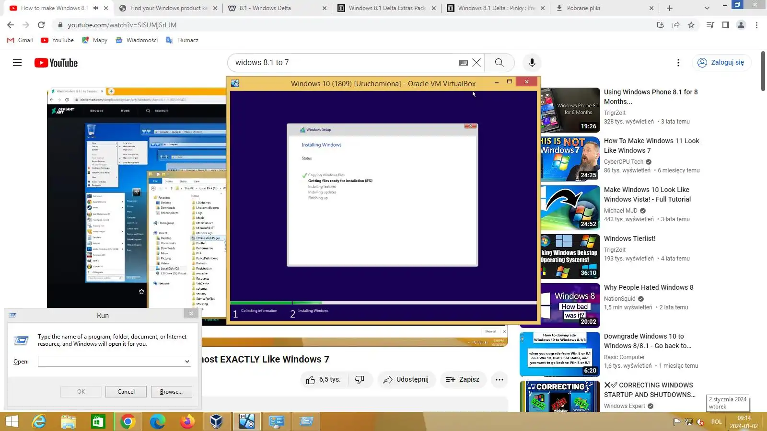The height and width of the screenshot is (431, 767).
Task: Click the Zaloguj się sign-in button
Action: [721, 63]
